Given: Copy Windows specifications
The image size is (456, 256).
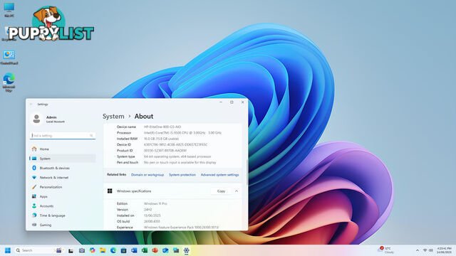Looking at the screenshot, I should tap(221, 191).
